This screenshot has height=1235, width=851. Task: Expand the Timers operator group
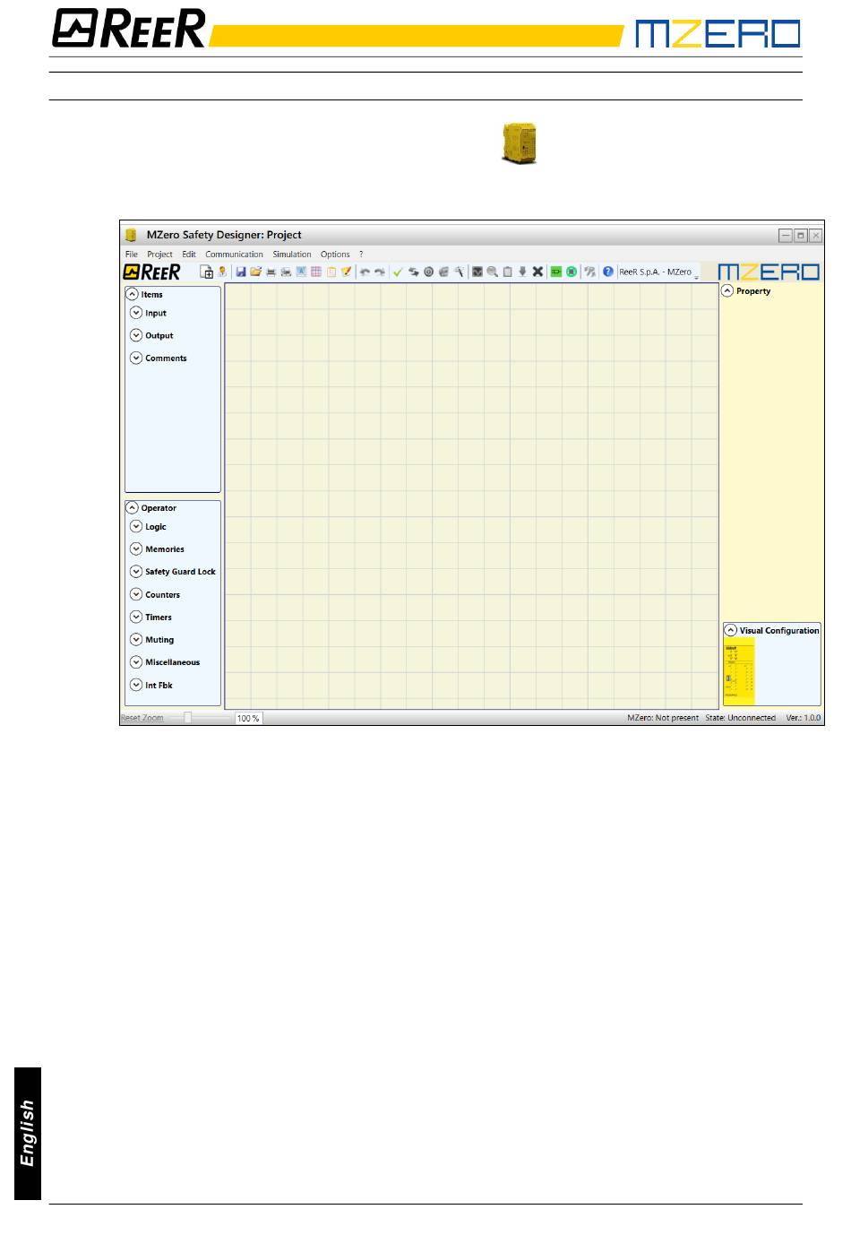136,617
